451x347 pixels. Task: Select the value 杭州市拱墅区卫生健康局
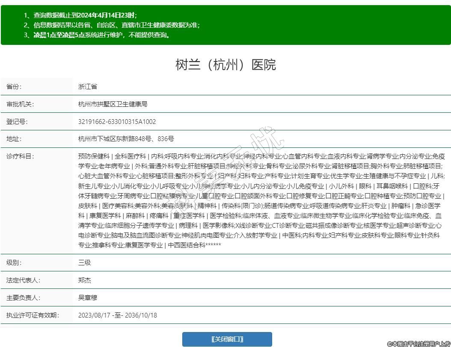click(x=113, y=104)
